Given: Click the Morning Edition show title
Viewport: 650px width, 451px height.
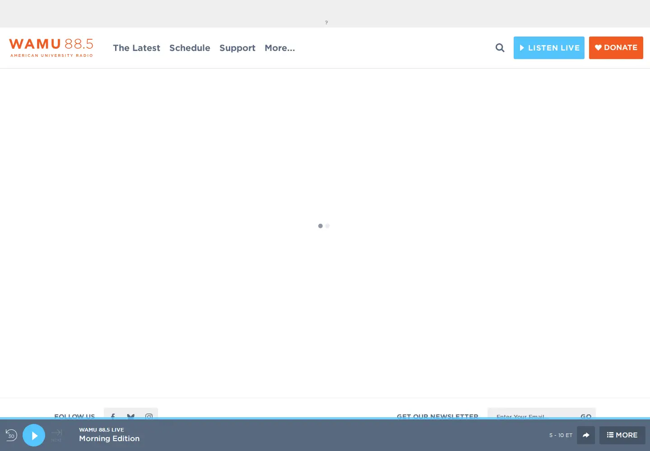Looking at the screenshot, I should (109, 438).
